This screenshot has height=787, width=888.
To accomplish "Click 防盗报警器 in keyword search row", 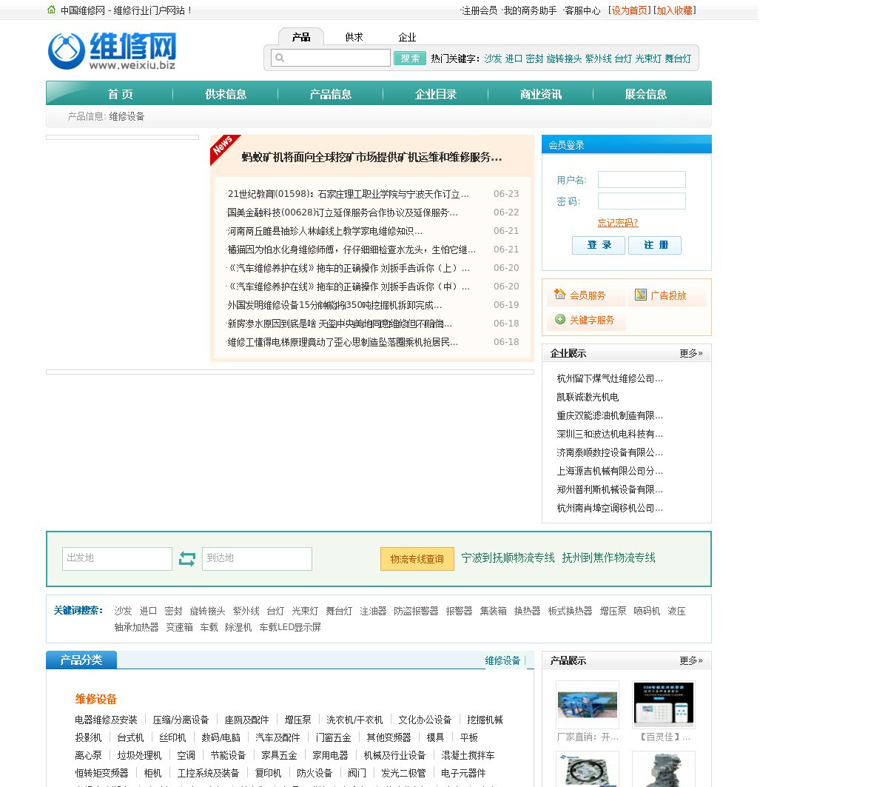I will (x=416, y=611).
